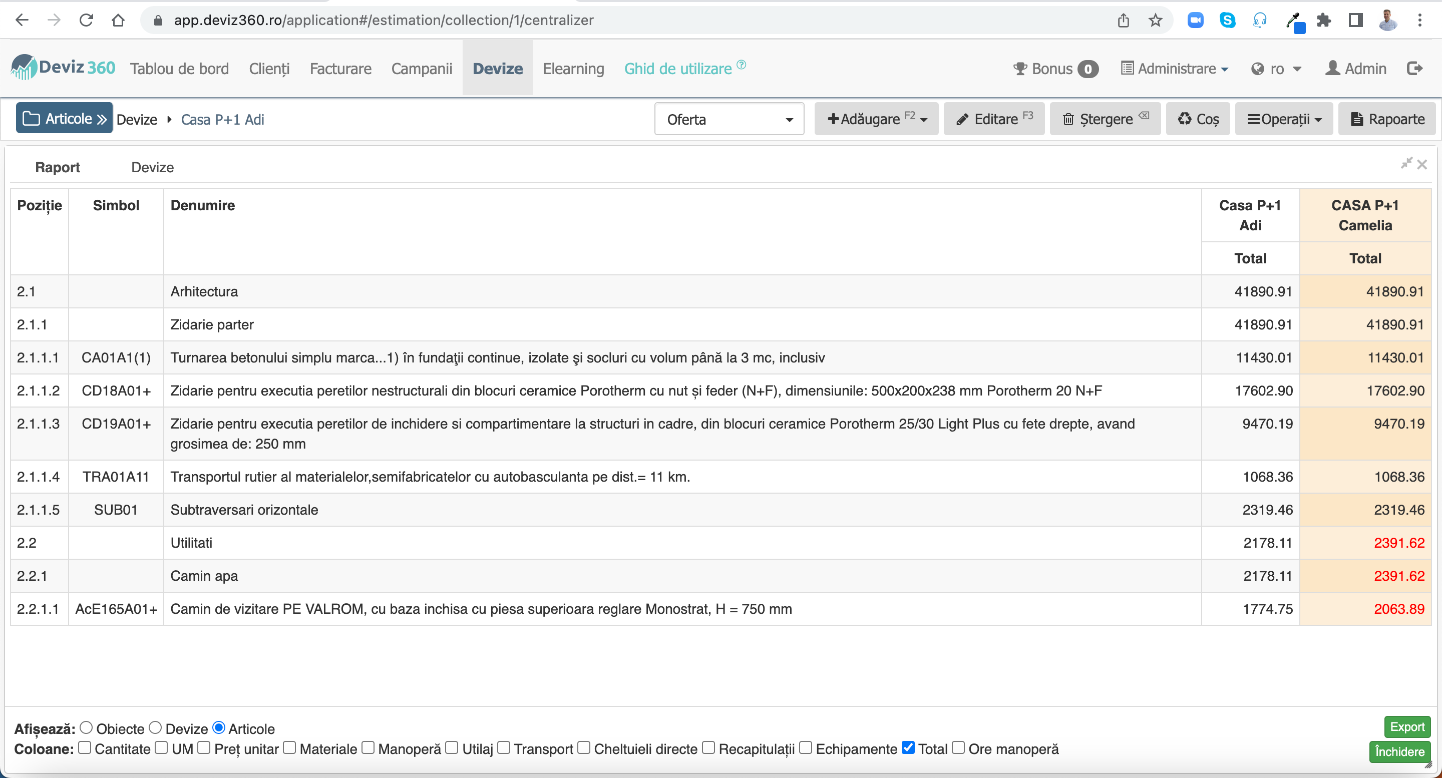This screenshot has width=1442, height=778.
Task: Select the Obiecte radio button
Action: (86, 727)
